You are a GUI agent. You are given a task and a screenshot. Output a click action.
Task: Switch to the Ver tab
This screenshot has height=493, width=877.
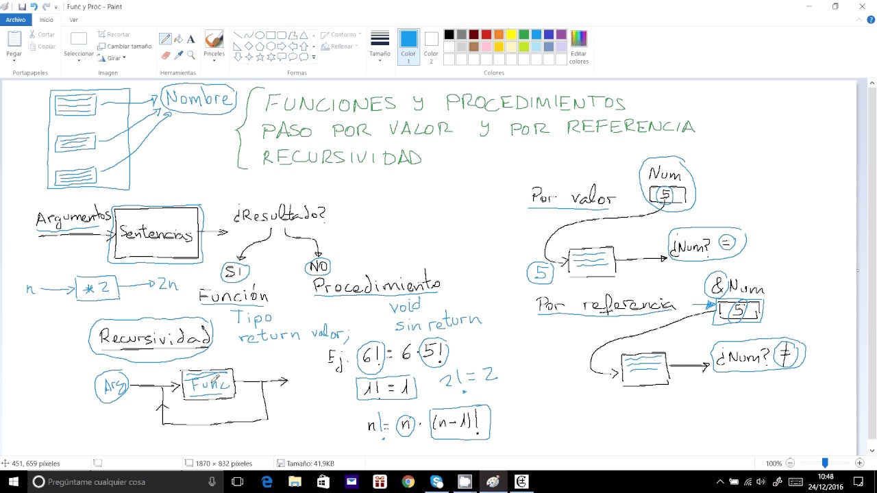(73, 20)
